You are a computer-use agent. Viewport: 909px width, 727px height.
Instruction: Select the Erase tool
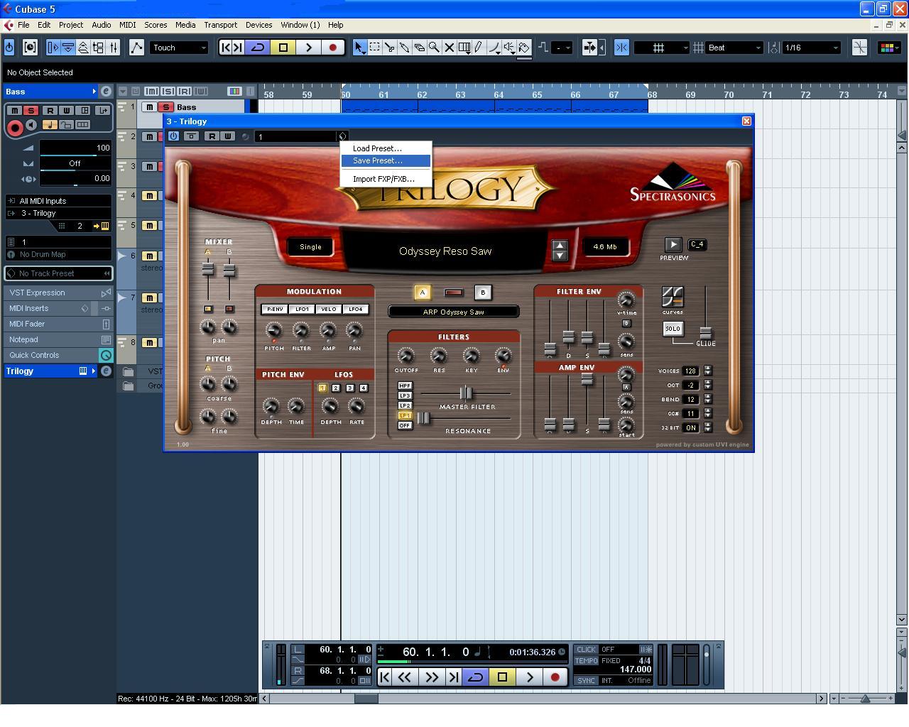coord(419,48)
